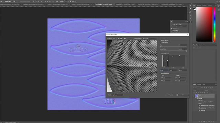
Task: Open the Learn lightbulb panel icon
Action: click(219, 6)
